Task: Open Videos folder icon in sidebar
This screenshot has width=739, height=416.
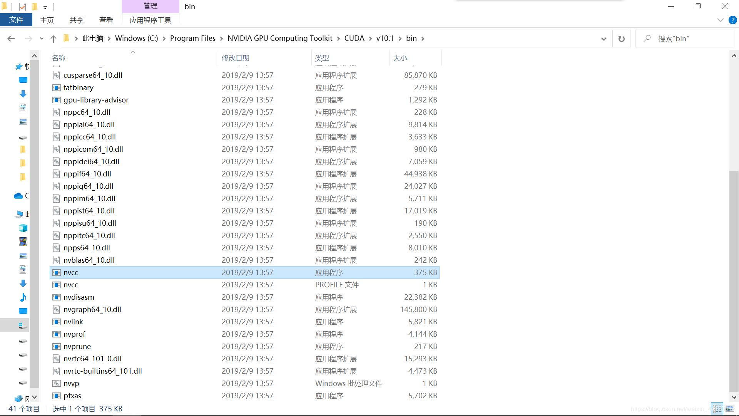Action: point(23,242)
